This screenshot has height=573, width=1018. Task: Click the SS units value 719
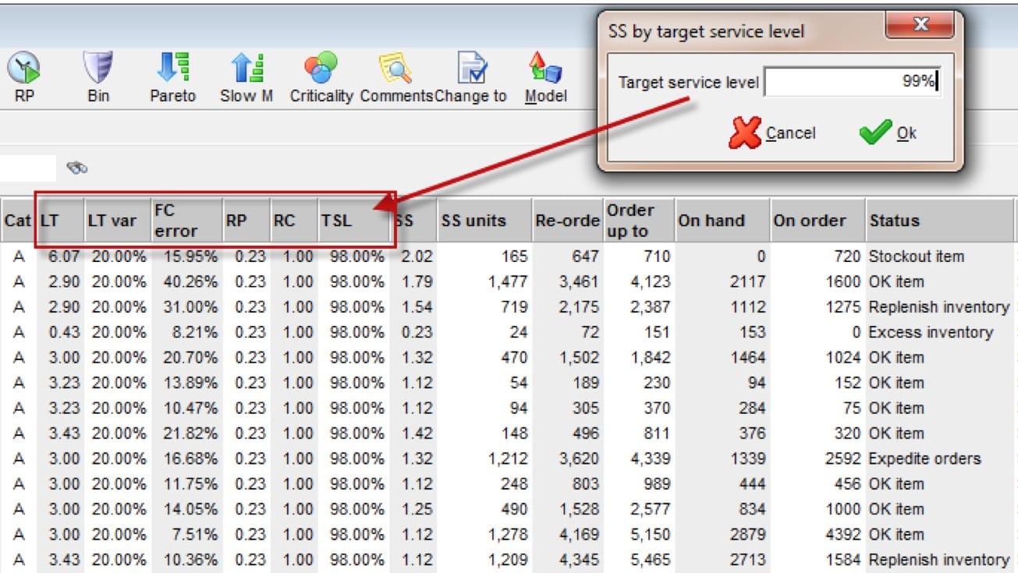coord(513,307)
